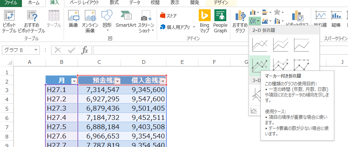
Task: Choose the basic 2-D line chart
Action: pos(260,45)
